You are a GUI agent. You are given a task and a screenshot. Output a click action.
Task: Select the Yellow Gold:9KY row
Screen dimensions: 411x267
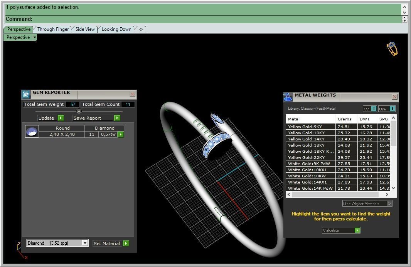[x=338, y=127]
